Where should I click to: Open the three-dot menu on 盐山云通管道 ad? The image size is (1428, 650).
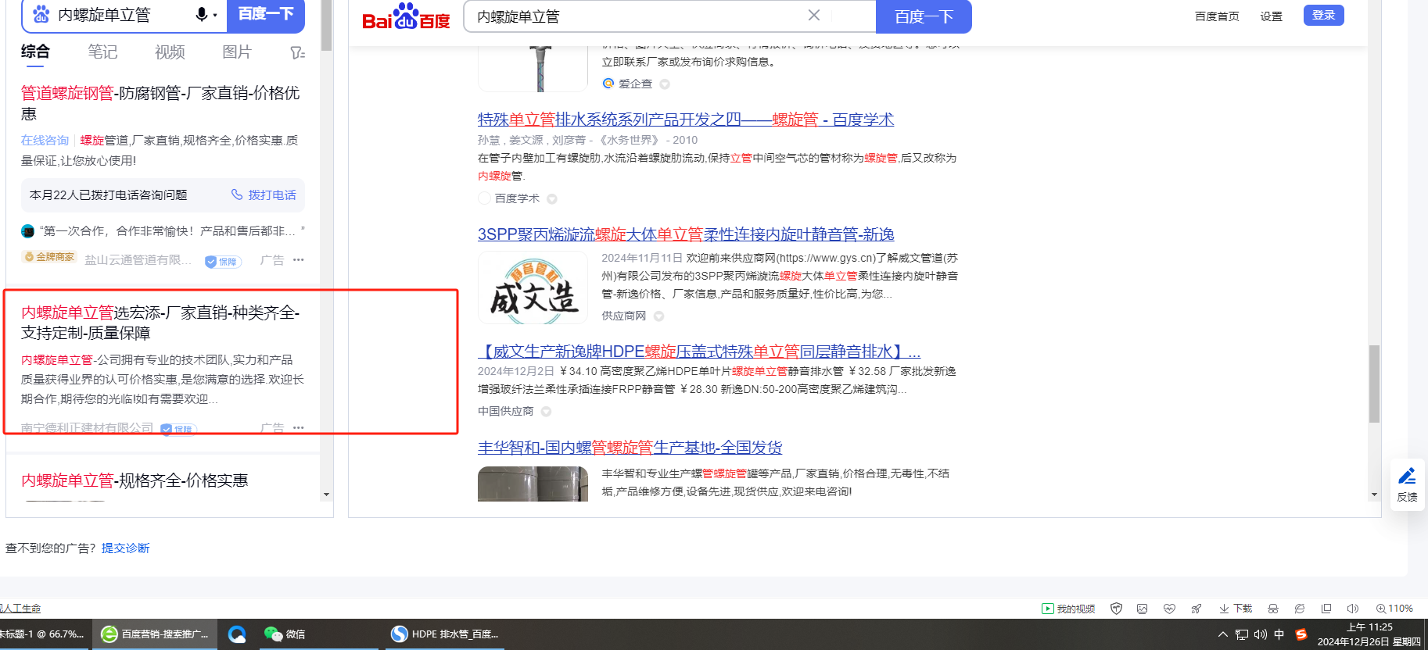point(299,260)
